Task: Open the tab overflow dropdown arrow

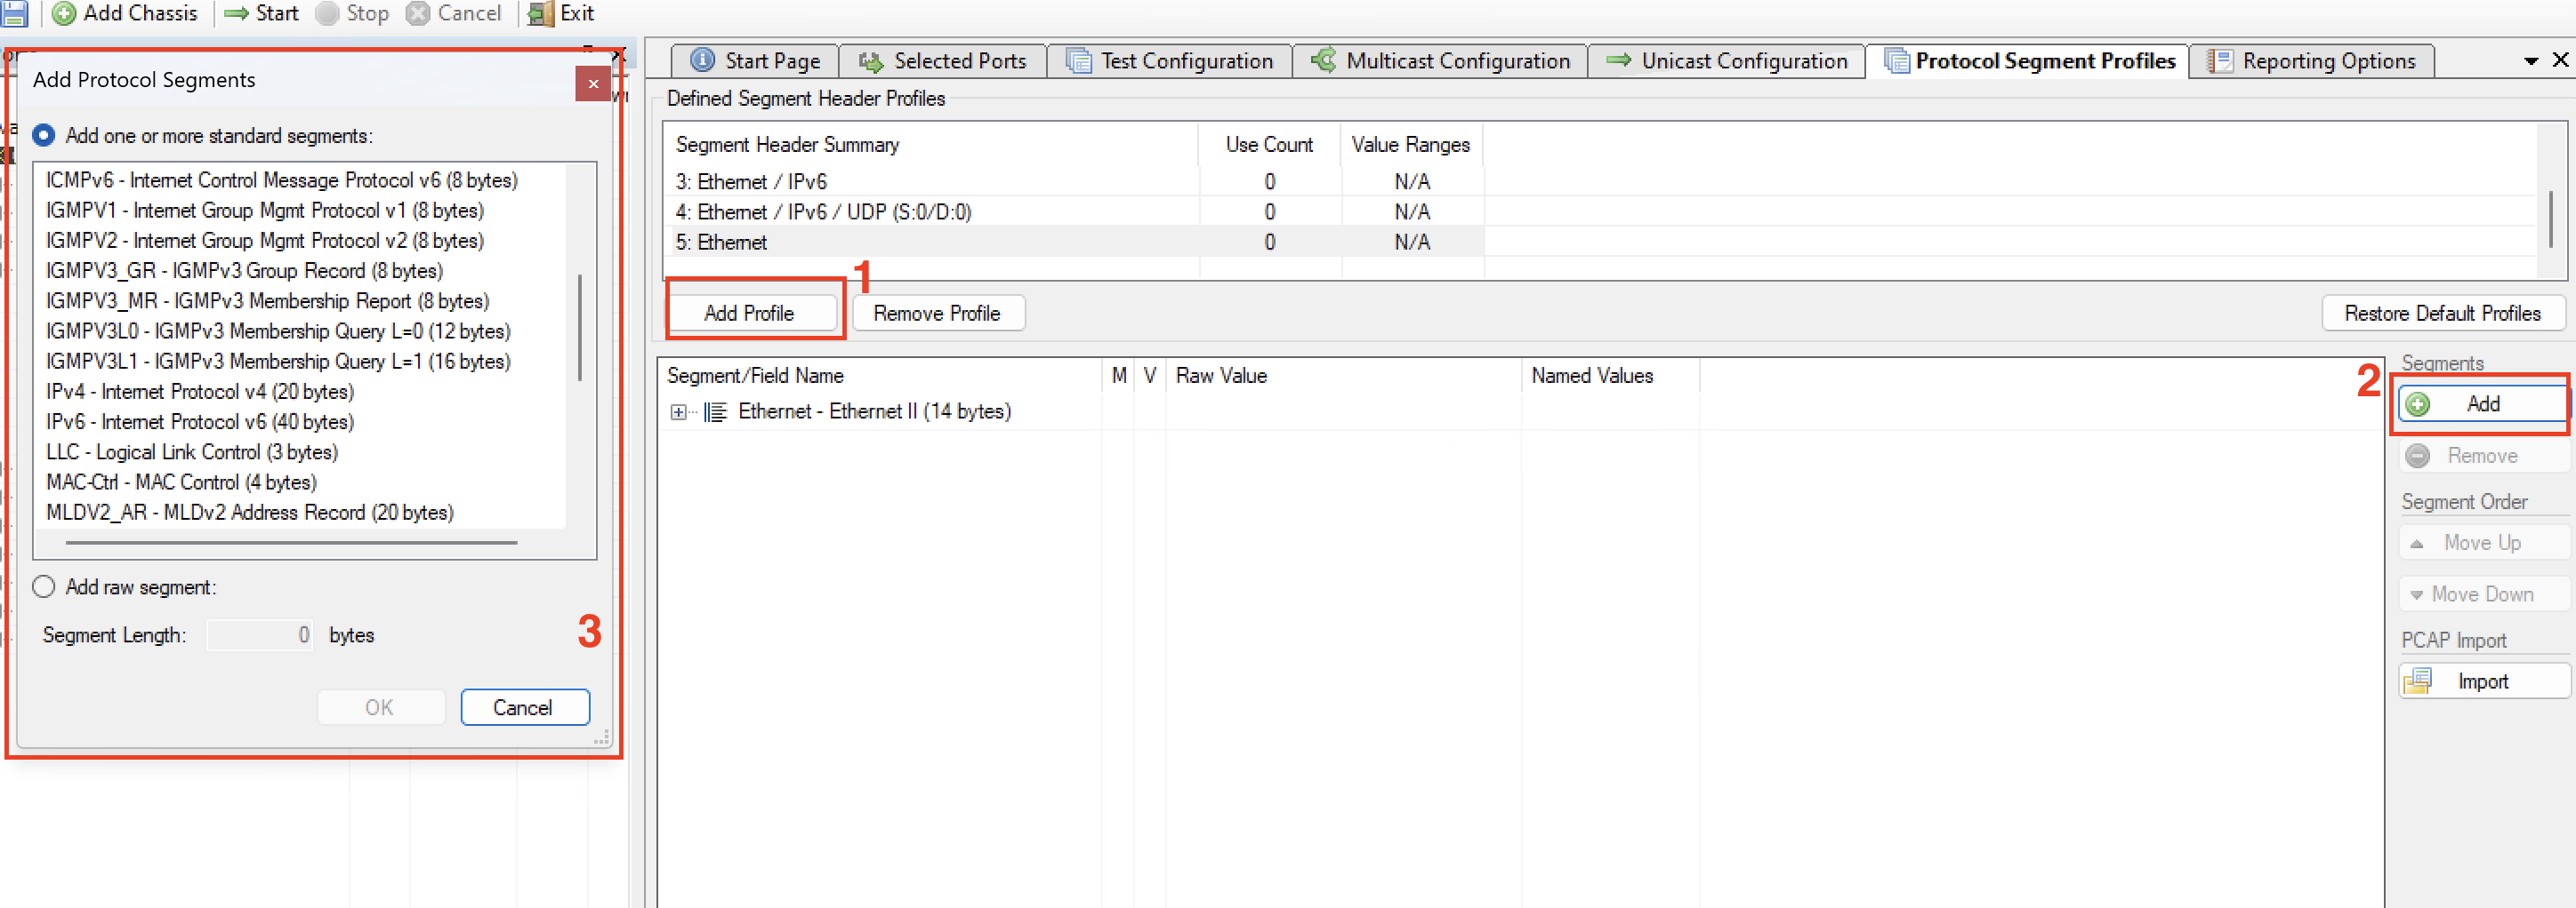Action: [2531, 61]
